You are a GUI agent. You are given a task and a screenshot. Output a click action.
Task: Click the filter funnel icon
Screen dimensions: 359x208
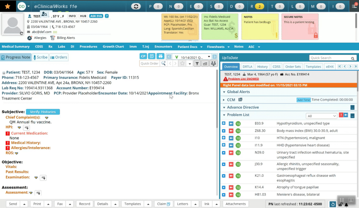pos(197,64)
